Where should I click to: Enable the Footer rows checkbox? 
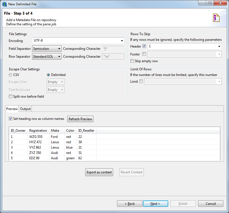(144, 54)
